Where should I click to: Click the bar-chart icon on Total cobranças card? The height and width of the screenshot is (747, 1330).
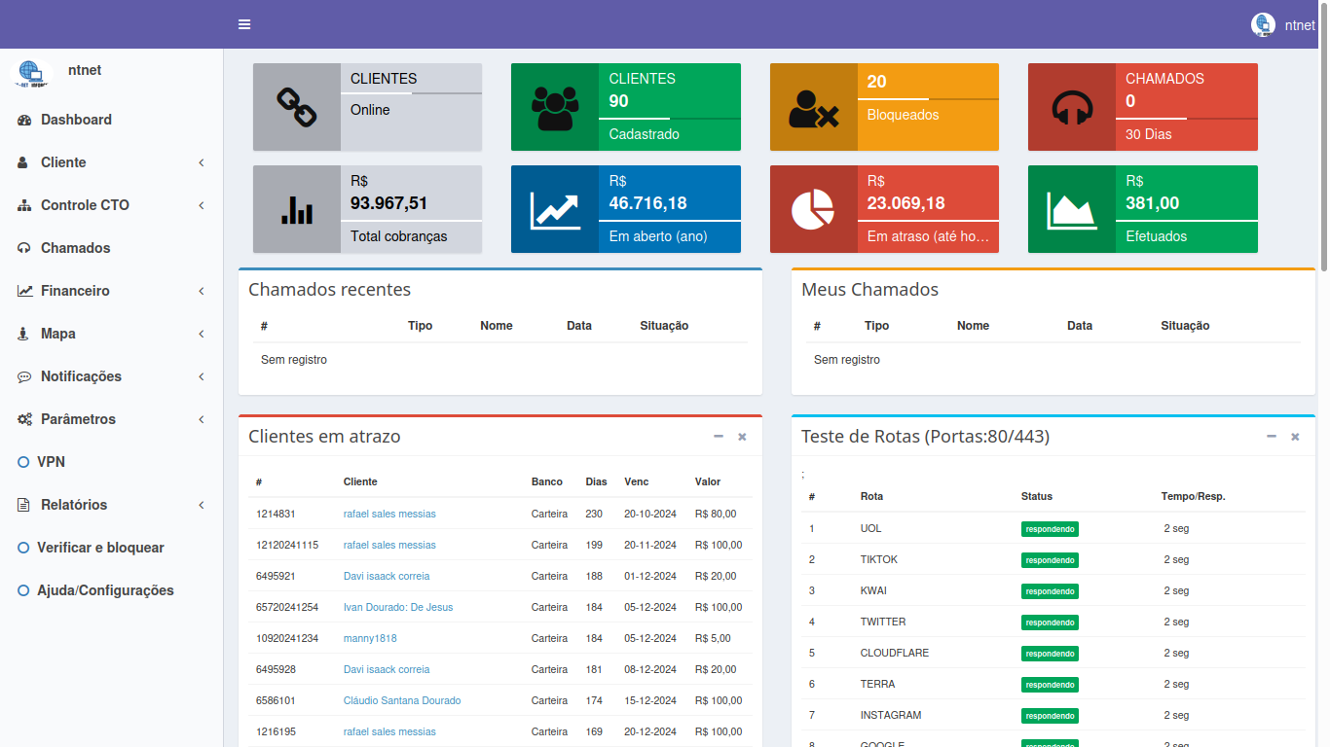297,209
